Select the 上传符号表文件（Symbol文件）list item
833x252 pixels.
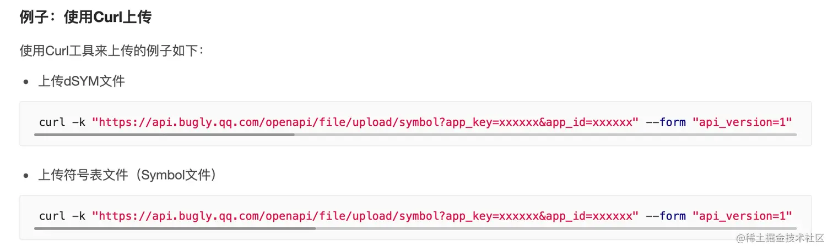pos(127,175)
